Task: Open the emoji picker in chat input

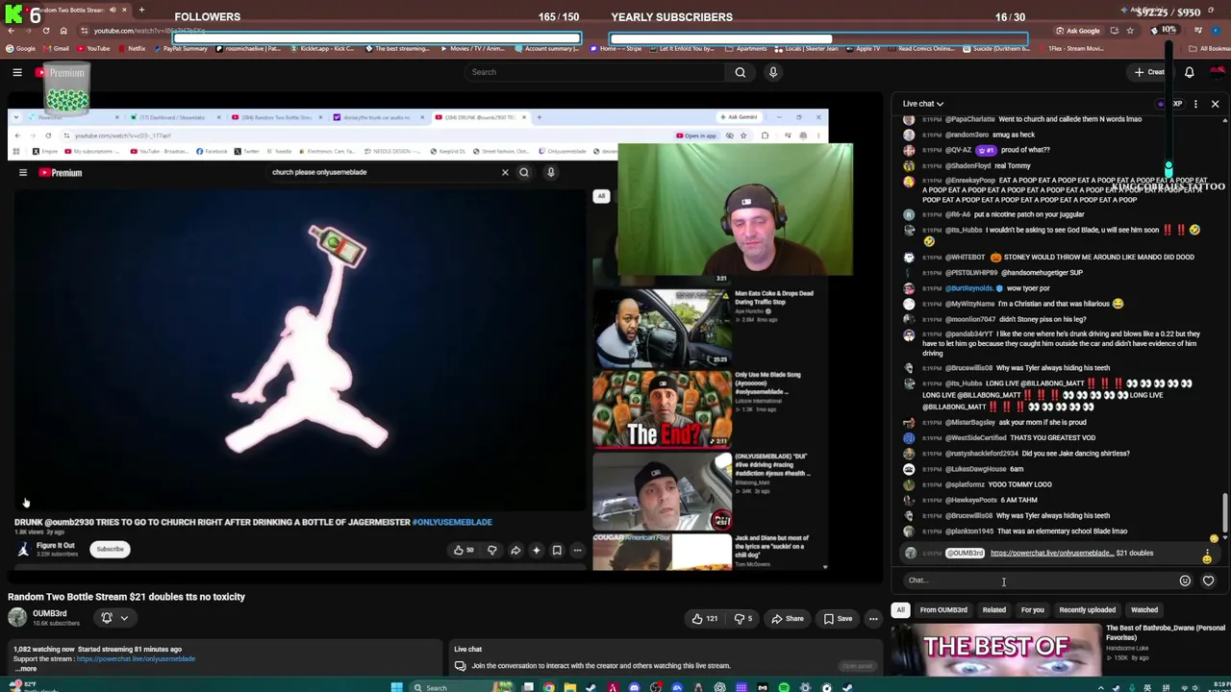Action: coord(1185,581)
